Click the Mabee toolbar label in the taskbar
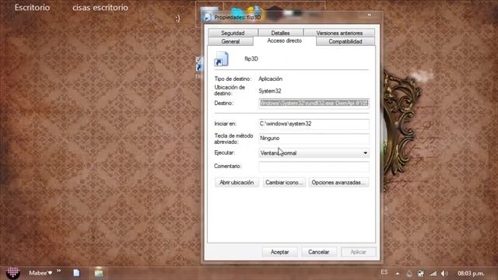Image resolution: width=498 pixels, height=280 pixels. tap(40, 273)
